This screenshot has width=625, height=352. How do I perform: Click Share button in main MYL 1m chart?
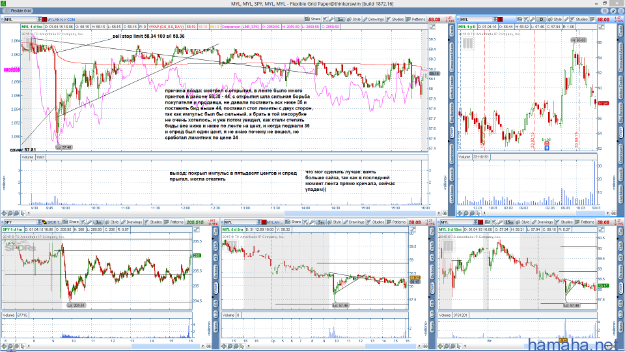pyautogui.click(x=313, y=19)
